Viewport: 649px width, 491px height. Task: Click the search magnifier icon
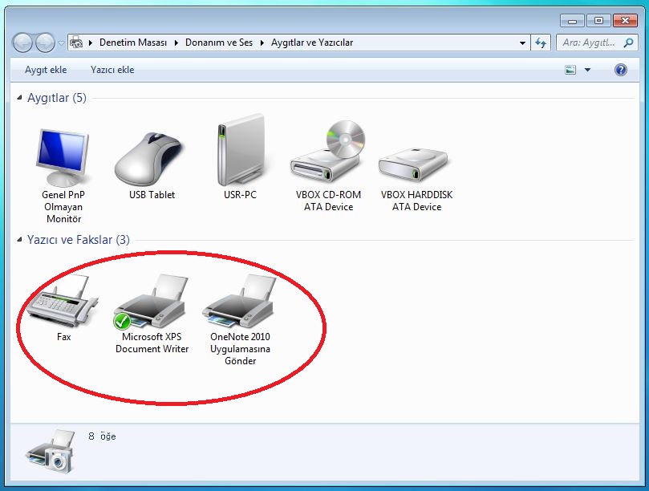[628, 43]
